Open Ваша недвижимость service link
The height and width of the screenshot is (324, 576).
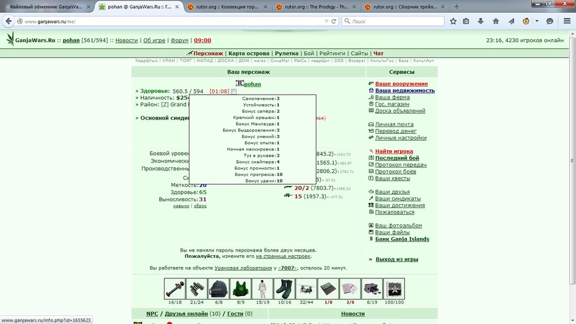click(405, 90)
